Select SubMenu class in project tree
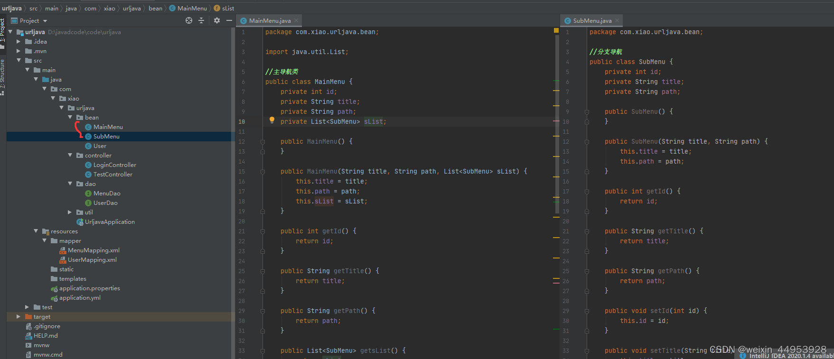The width and height of the screenshot is (834, 359). (x=106, y=136)
